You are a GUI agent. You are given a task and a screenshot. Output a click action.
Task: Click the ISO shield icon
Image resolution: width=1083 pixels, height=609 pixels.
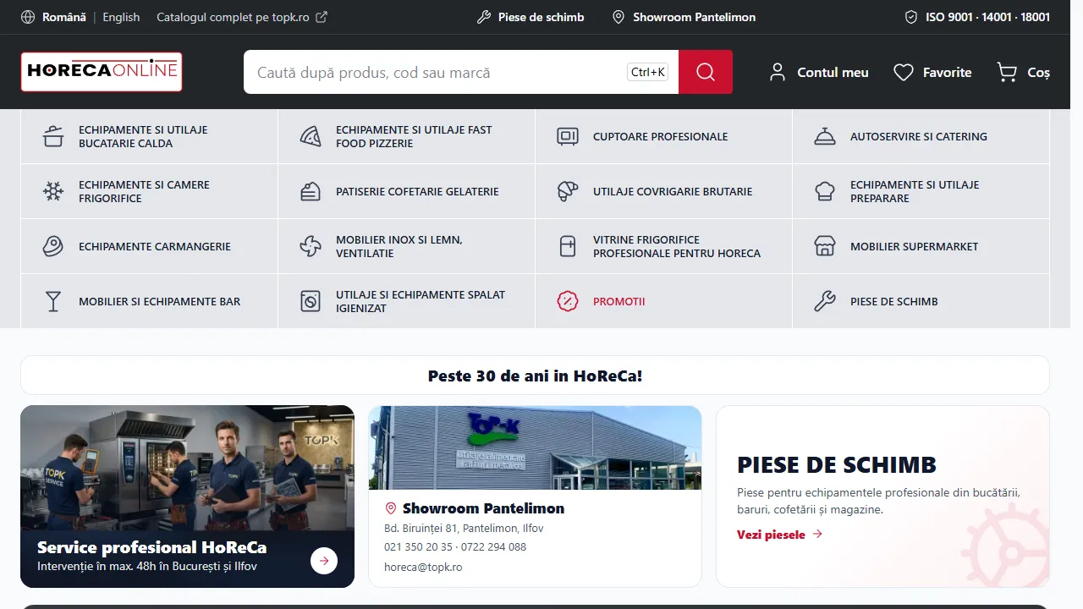point(911,17)
